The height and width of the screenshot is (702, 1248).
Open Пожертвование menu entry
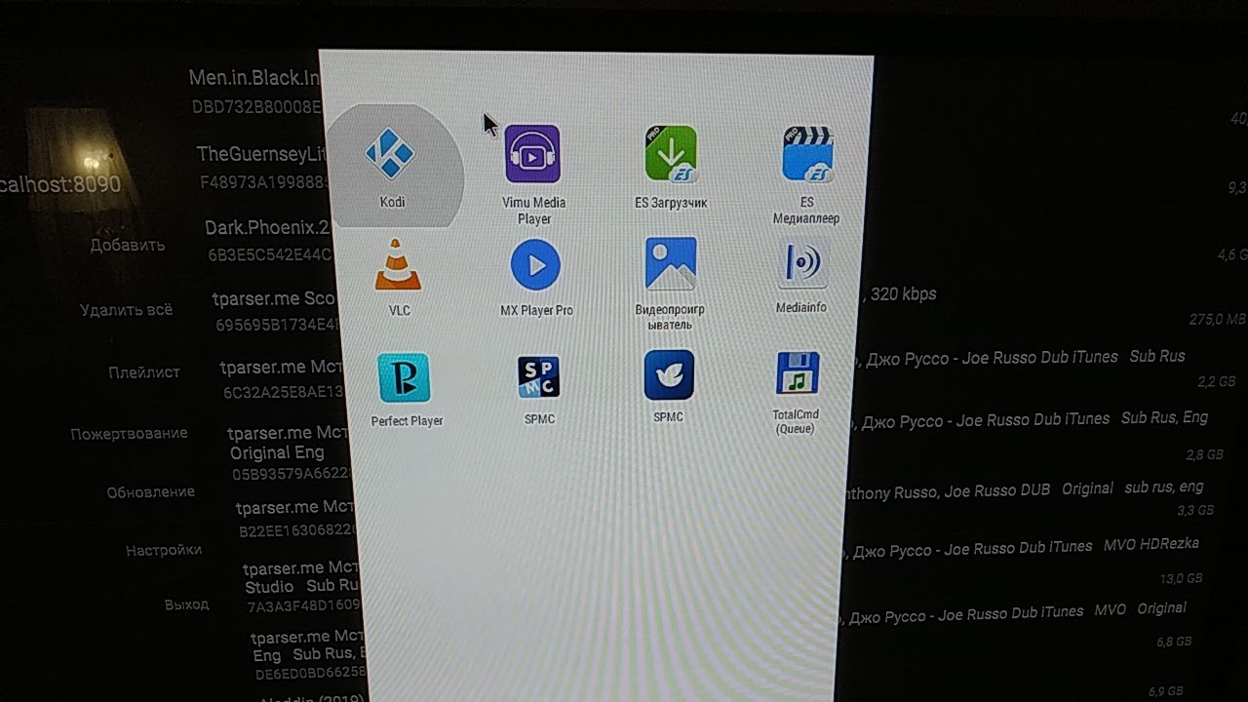[x=129, y=433]
